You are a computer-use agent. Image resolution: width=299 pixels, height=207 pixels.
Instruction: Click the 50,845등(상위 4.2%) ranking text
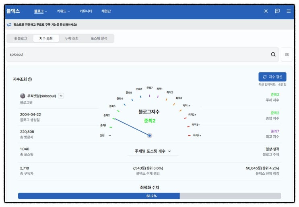pos(262,168)
